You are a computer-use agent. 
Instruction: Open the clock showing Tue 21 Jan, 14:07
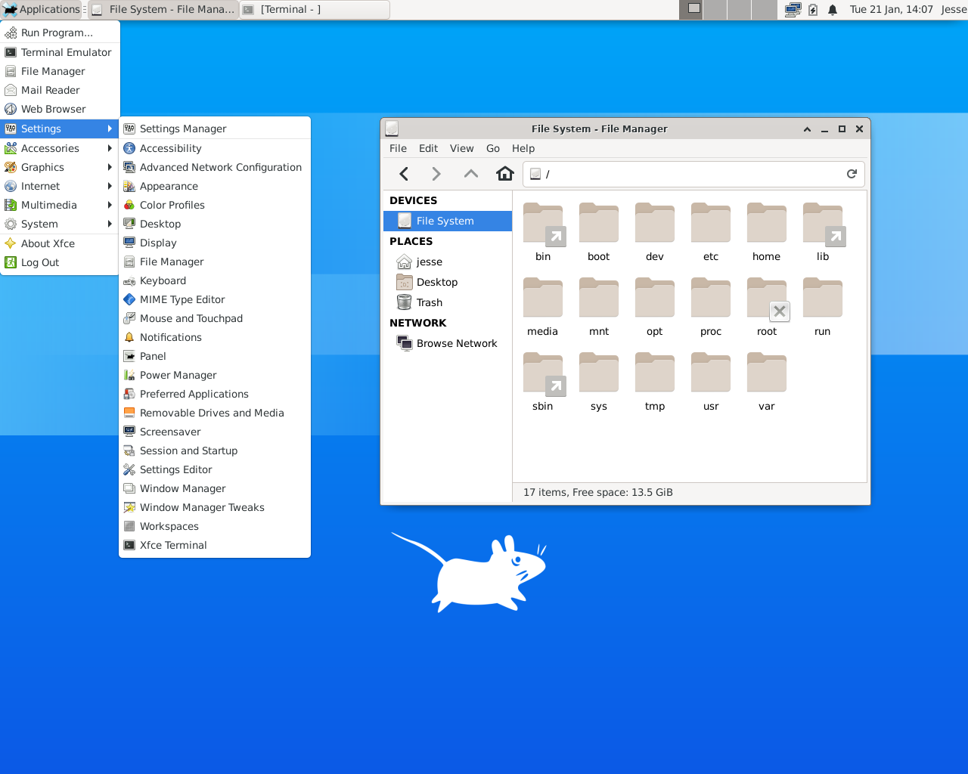pyautogui.click(x=892, y=9)
